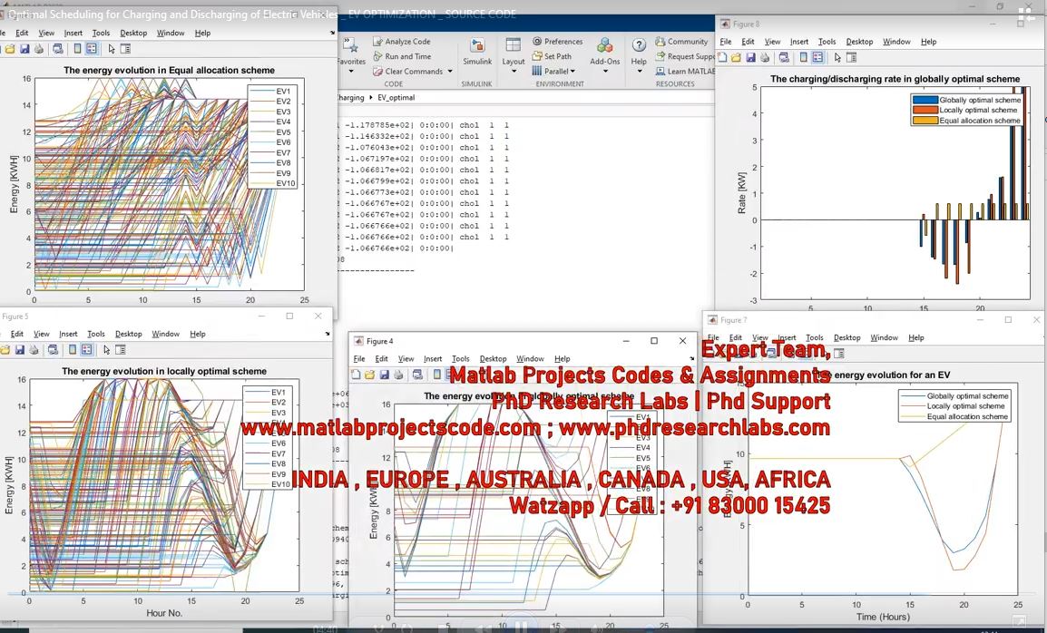Toggle Insert Colorbar in Figure 8 toolbar
The width and height of the screenshot is (1047, 633).
tap(801, 57)
